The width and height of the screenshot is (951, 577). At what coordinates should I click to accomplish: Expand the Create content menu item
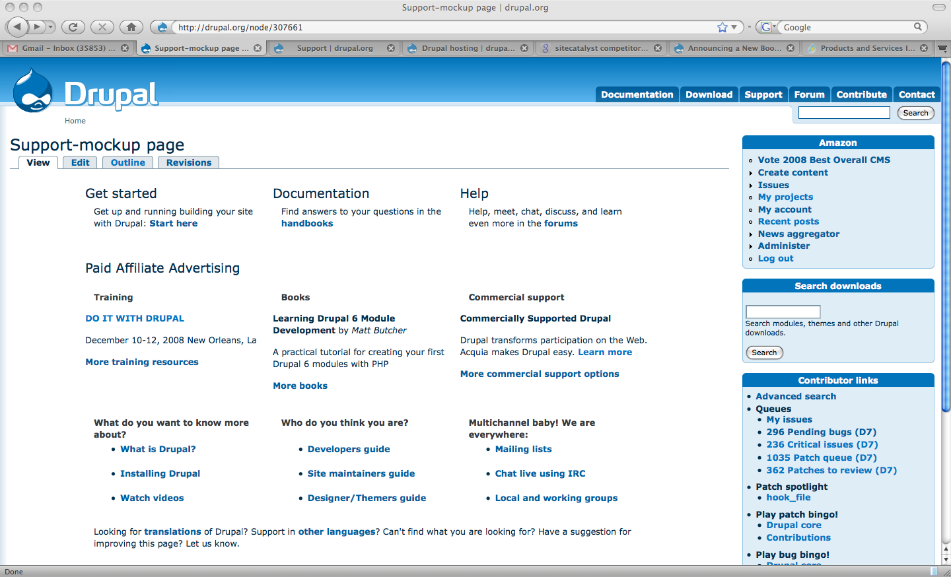792,172
